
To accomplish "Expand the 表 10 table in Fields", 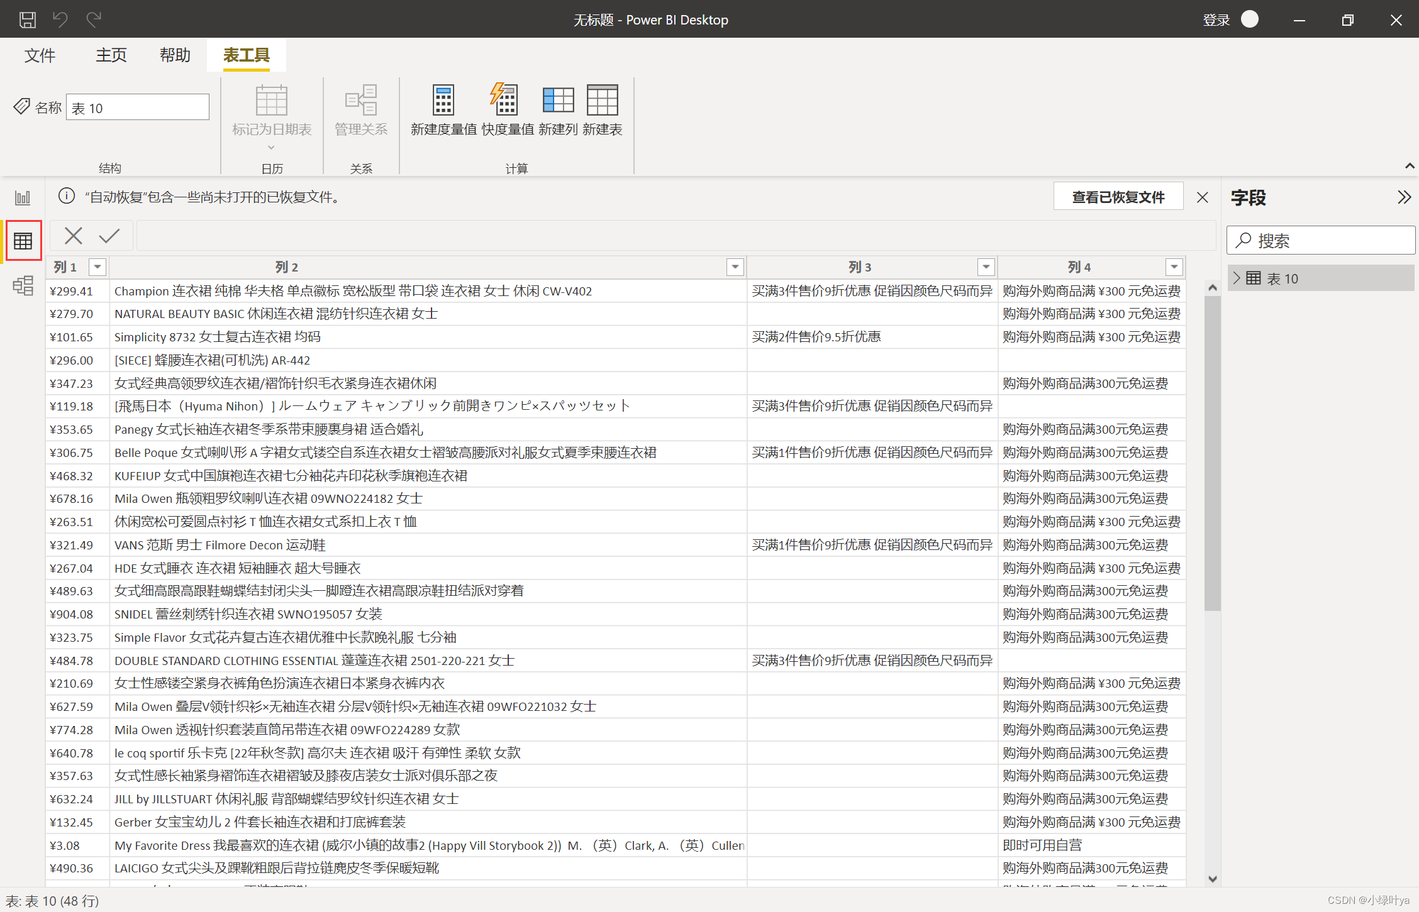I will (1237, 278).
